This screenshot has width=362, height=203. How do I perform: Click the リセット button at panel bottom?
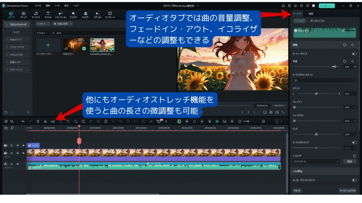tap(297, 191)
